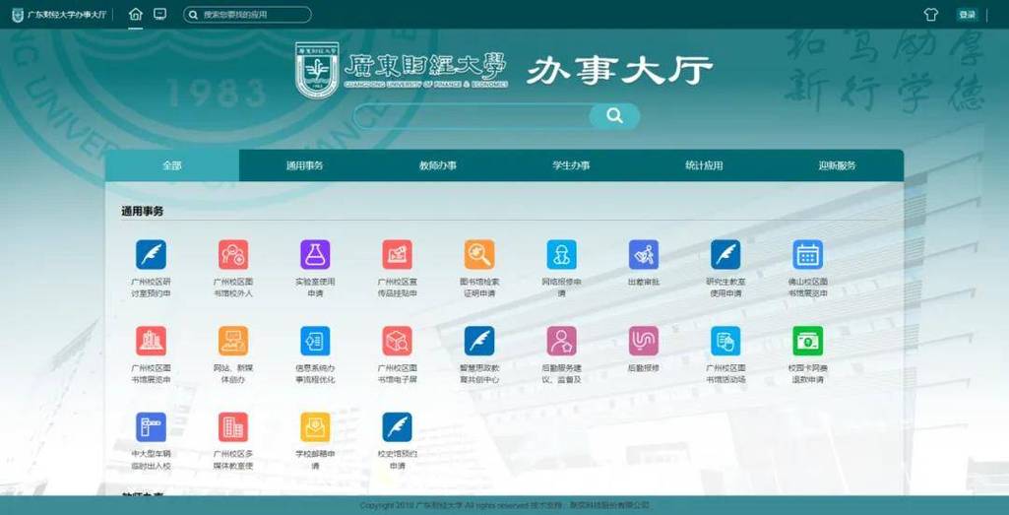Open 图书馆检索证明申请 icon
Screen dimensions: 1009x515
(479, 254)
